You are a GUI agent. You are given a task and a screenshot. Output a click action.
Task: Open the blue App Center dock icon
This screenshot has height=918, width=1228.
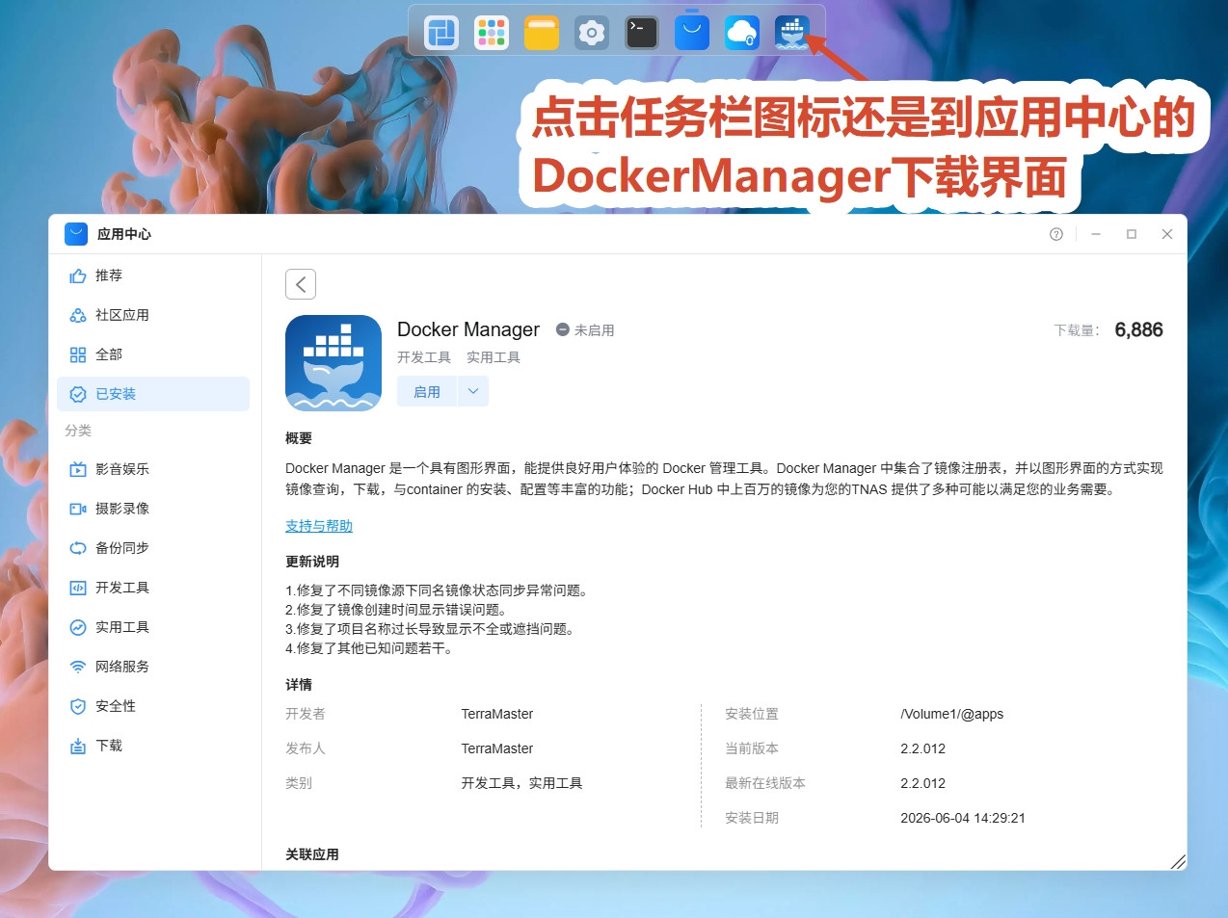(x=692, y=33)
